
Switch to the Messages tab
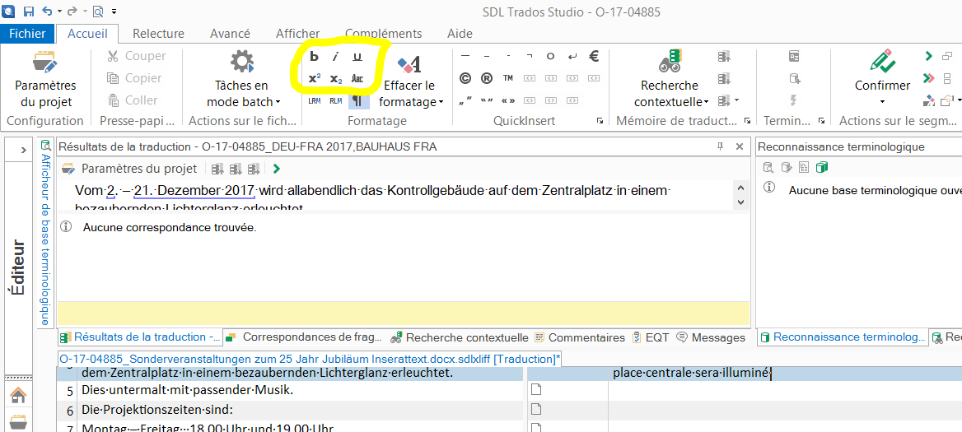(x=711, y=337)
